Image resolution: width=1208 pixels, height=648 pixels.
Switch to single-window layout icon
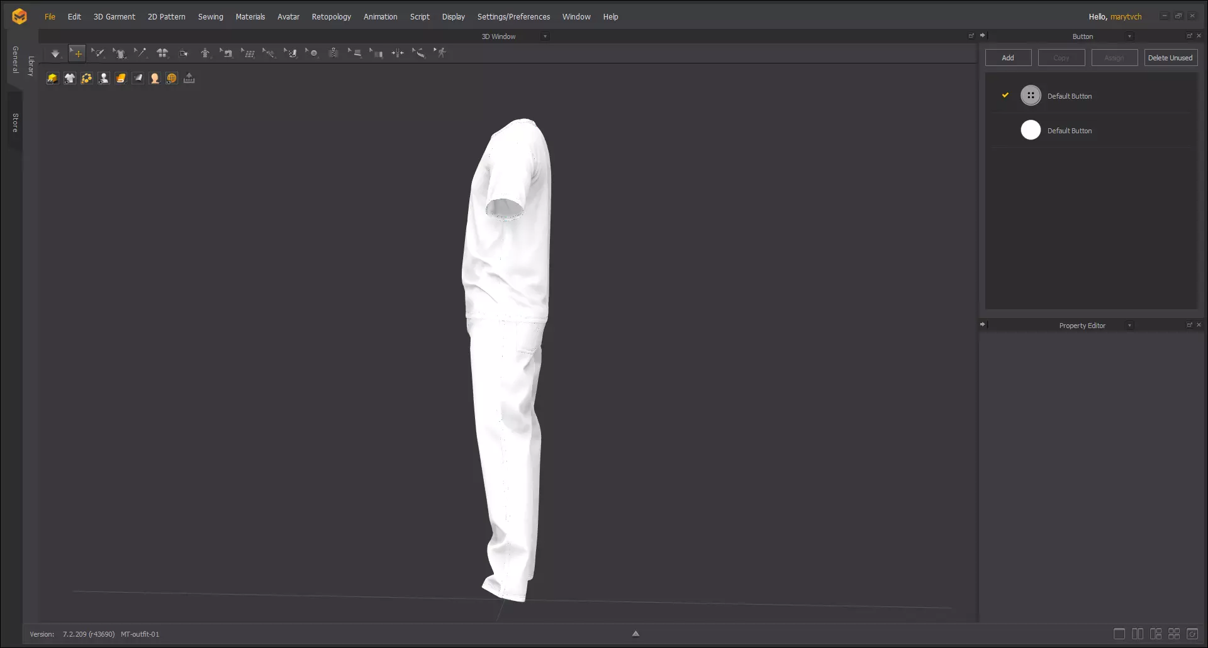pos(1119,634)
